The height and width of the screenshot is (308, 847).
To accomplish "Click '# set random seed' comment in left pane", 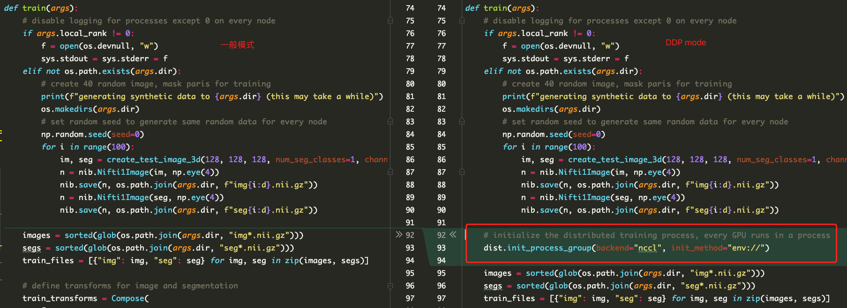I will tap(184, 122).
